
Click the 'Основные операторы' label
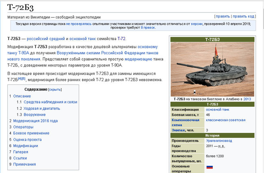pyautogui.click(x=181, y=169)
